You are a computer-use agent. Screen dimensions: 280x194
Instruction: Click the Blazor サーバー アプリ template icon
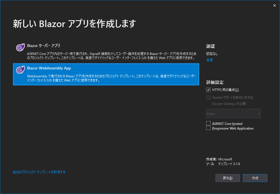click(x=20, y=47)
